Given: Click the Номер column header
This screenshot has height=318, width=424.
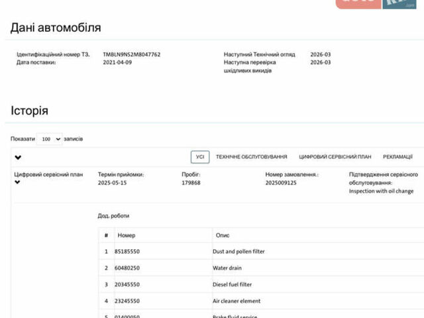Looking at the screenshot, I should coord(126,235).
